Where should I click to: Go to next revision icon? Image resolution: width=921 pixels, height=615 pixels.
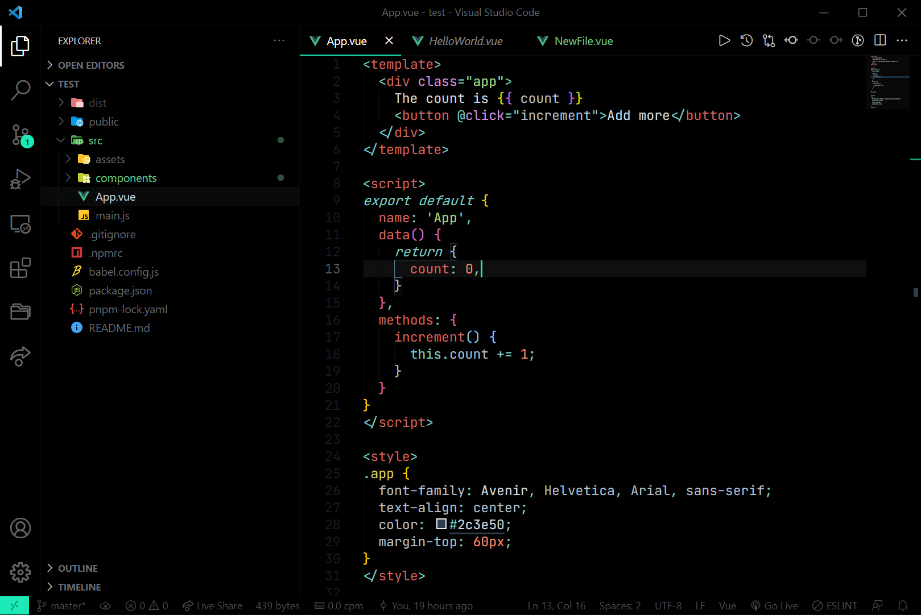[836, 40]
